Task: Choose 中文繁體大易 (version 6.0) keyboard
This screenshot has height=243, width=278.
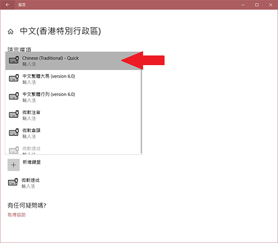Action: point(74,79)
